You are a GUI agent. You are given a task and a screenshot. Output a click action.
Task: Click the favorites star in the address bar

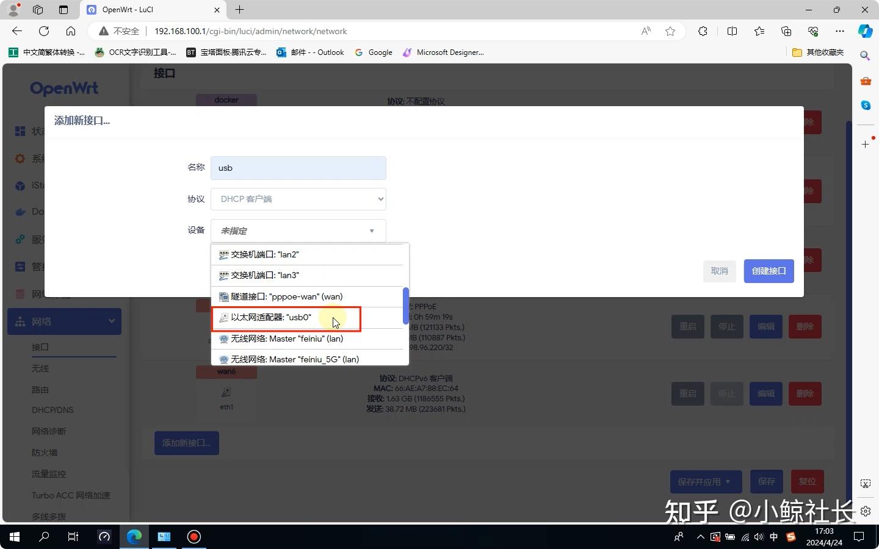click(x=669, y=31)
